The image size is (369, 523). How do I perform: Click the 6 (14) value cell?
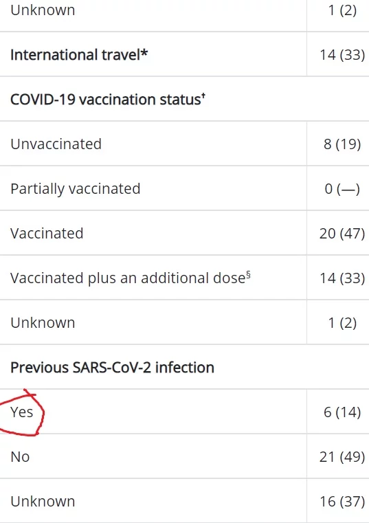point(342,412)
